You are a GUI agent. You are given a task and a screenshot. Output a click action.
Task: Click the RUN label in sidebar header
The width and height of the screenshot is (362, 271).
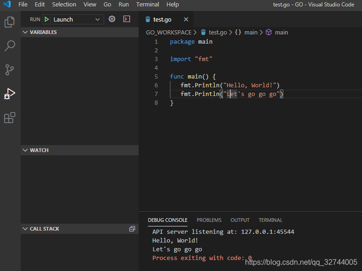[x=35, y=19]
